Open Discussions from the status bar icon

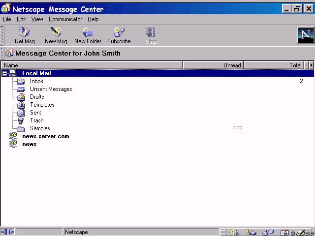268,233
